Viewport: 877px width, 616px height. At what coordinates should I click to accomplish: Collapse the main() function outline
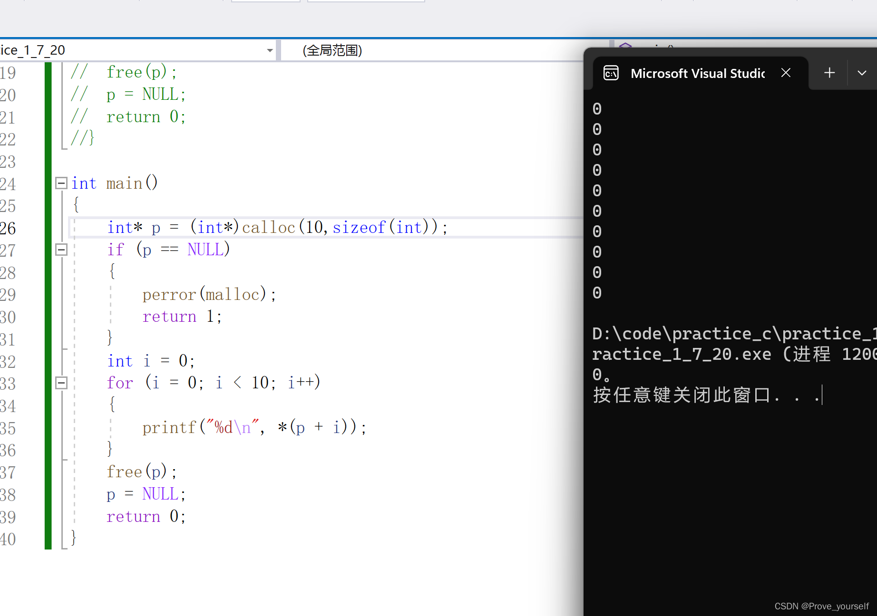click(x=61, y=183)
